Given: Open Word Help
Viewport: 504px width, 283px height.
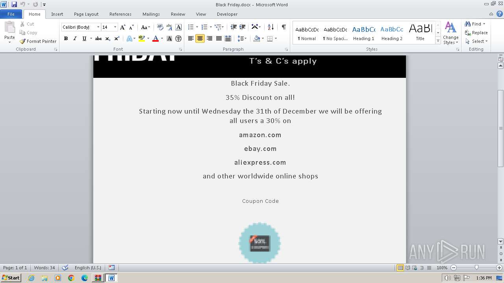Looking at the screenshot, I should coord(500,14).
